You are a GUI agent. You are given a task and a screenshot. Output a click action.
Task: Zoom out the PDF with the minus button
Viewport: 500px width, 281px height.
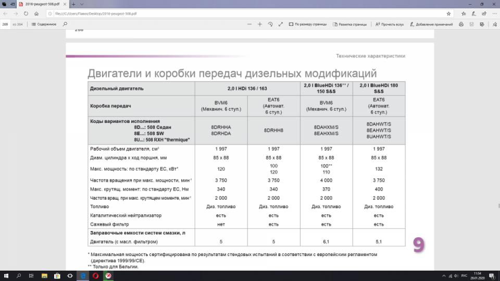point(249,24)
